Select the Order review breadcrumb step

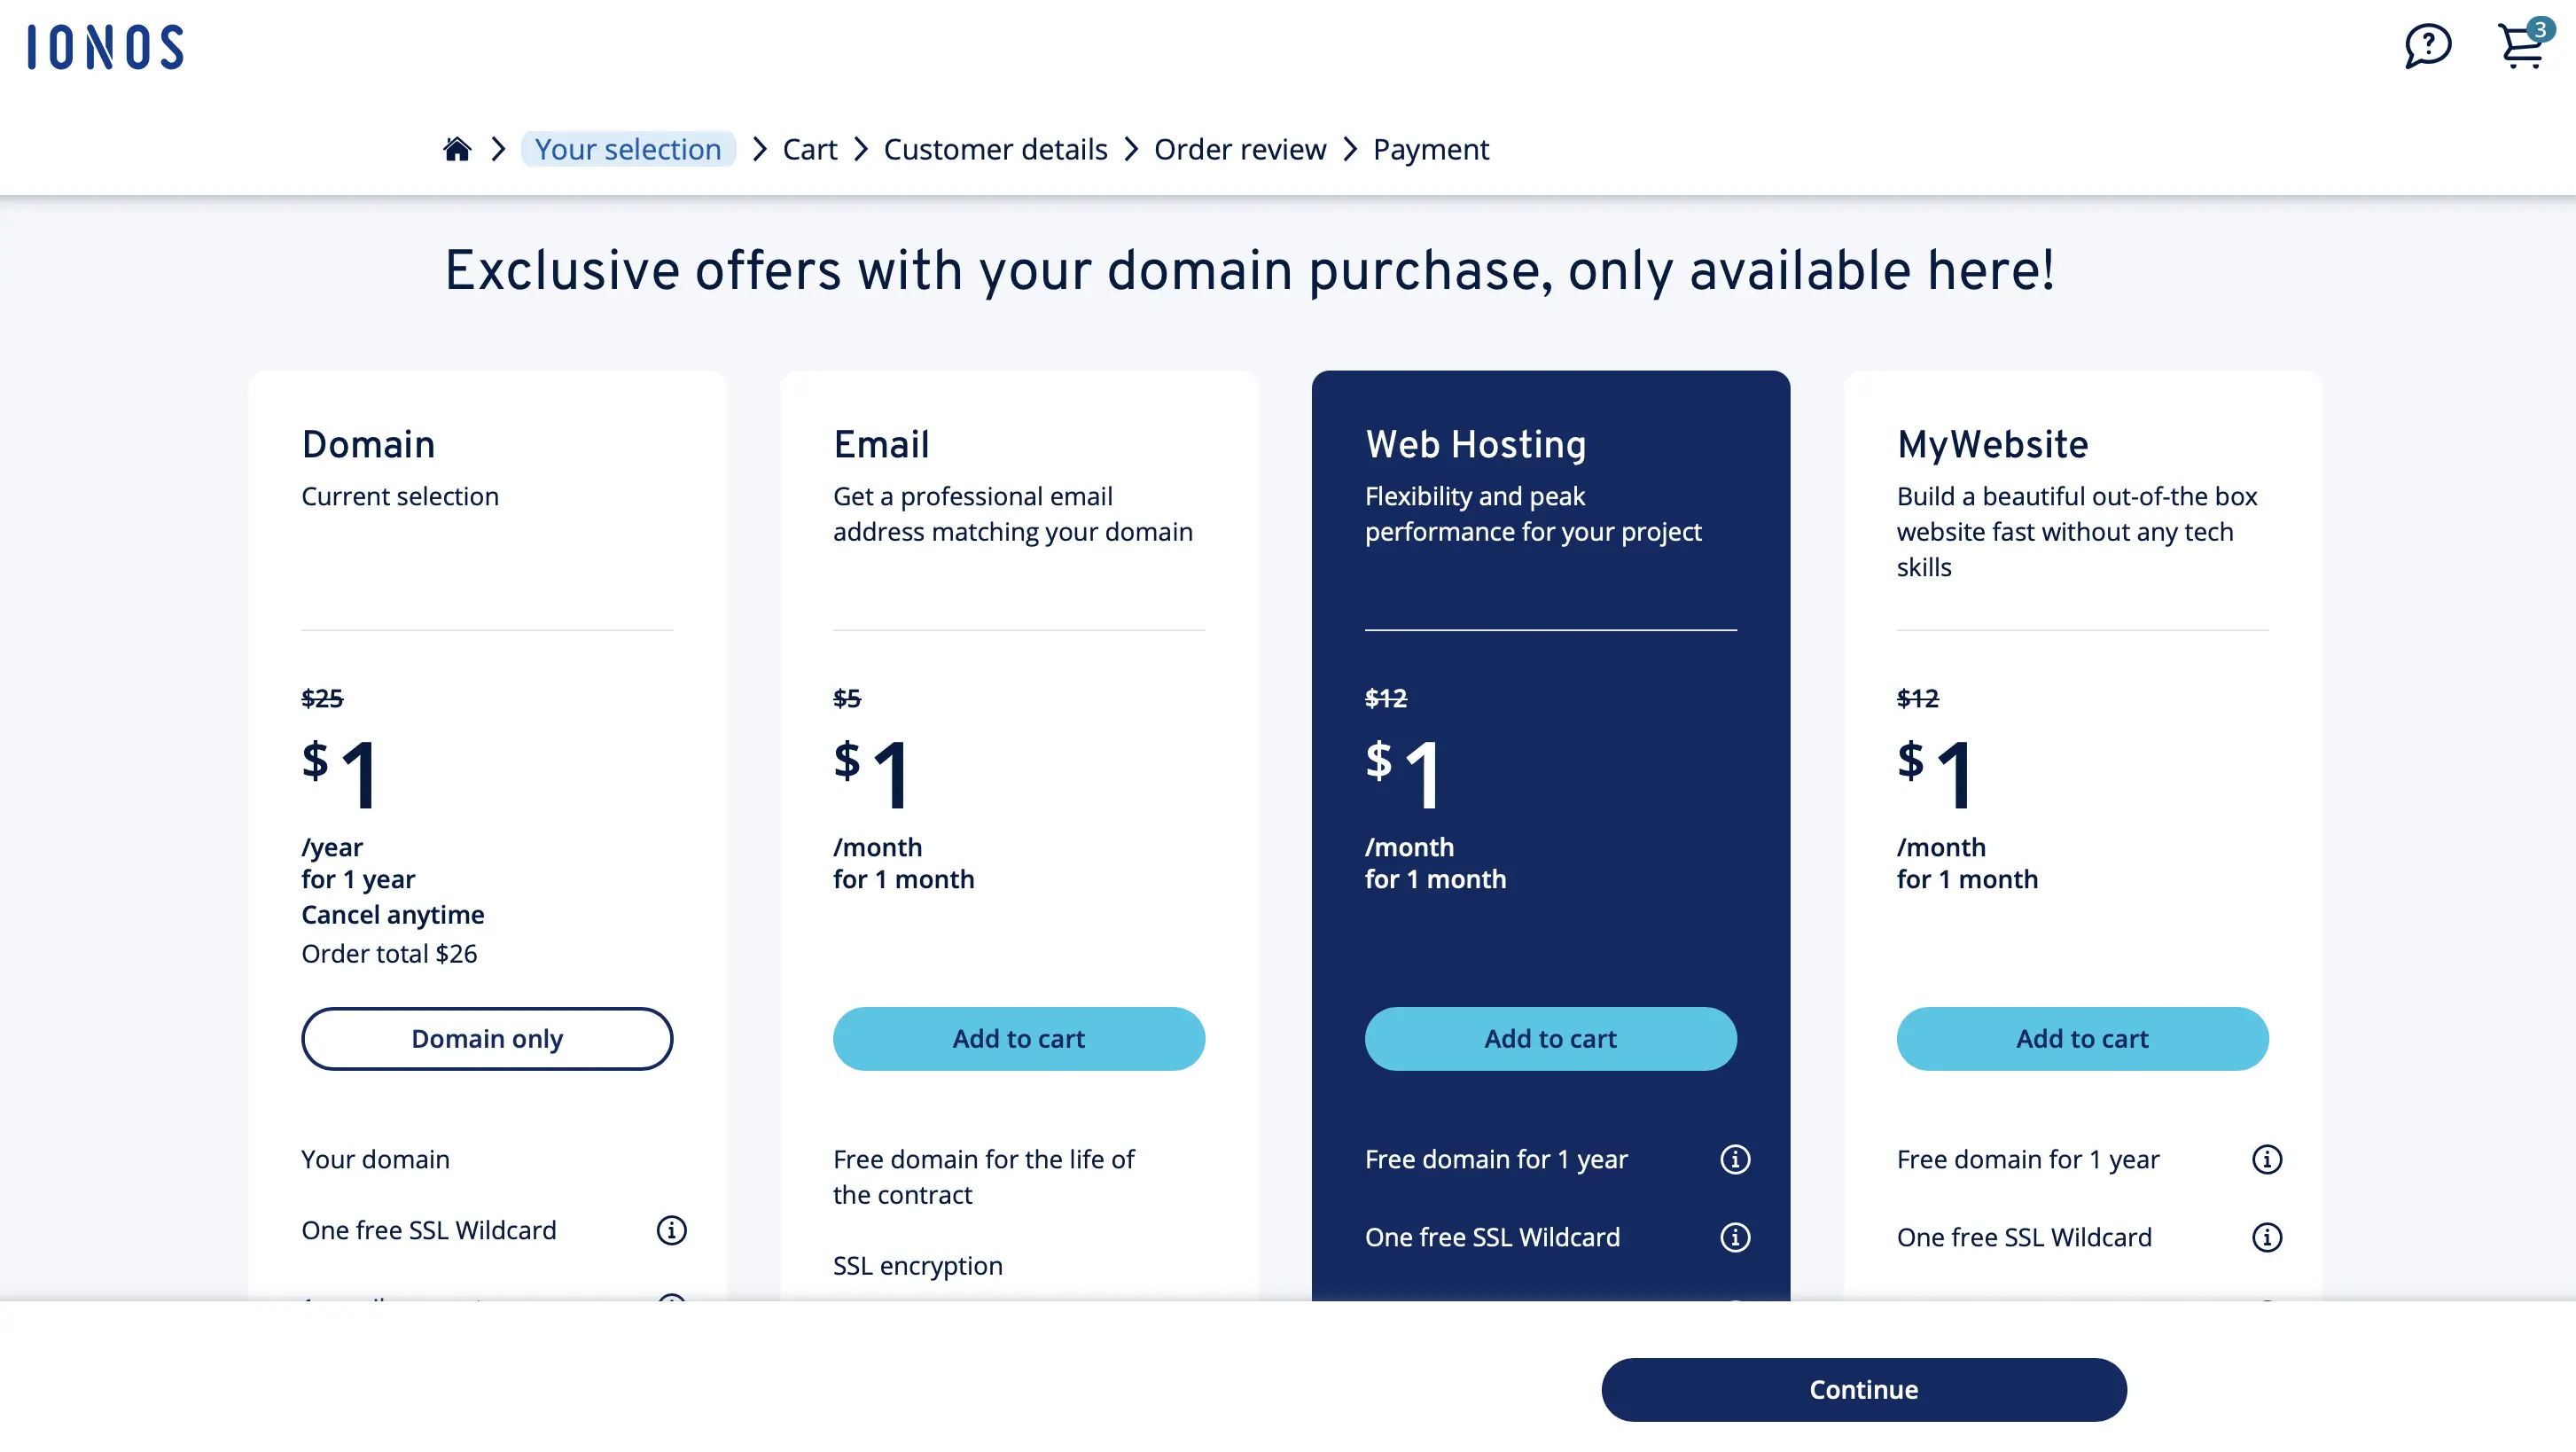(x=1240, y=148)
